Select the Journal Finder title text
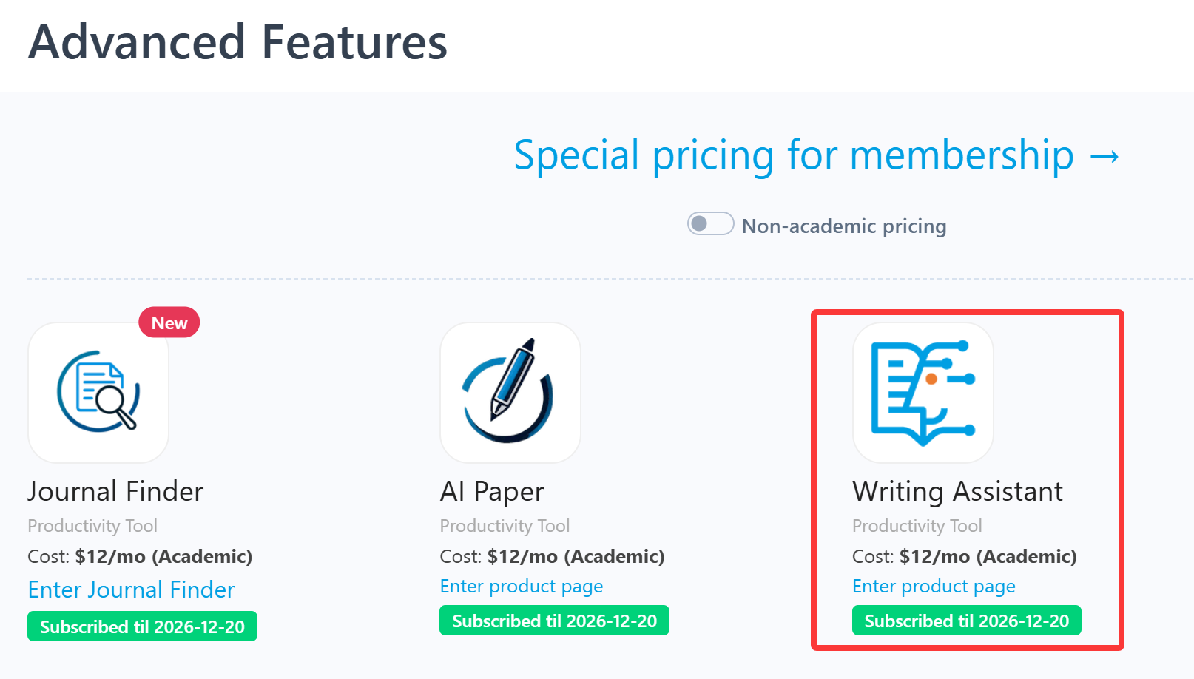 [115, 491]
